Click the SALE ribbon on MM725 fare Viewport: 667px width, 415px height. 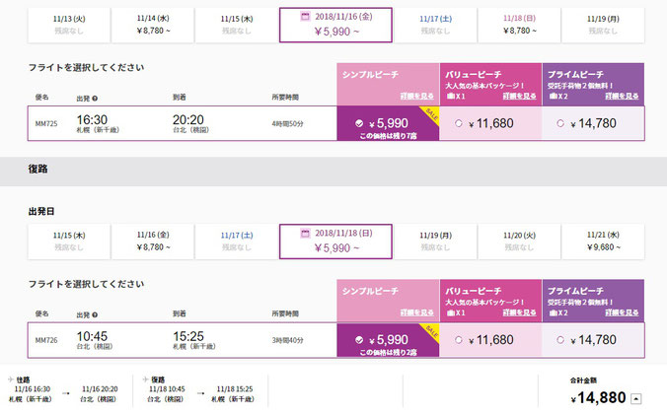click(x=430, y=114)
